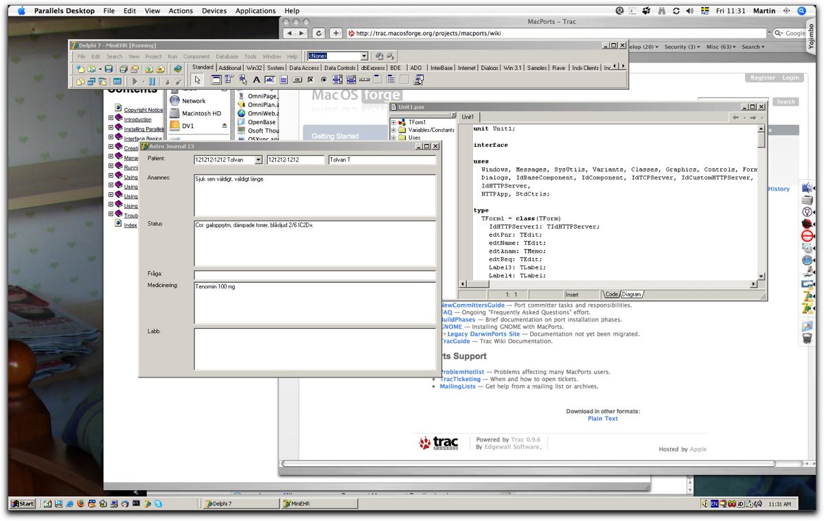Click the Windows Start button
This screenshot has width=824, height=521.
[x=23, y=504]
